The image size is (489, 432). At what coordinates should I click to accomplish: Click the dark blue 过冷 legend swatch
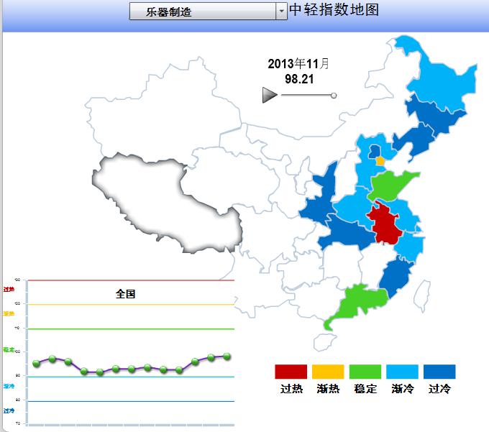[x=439, y=372]
